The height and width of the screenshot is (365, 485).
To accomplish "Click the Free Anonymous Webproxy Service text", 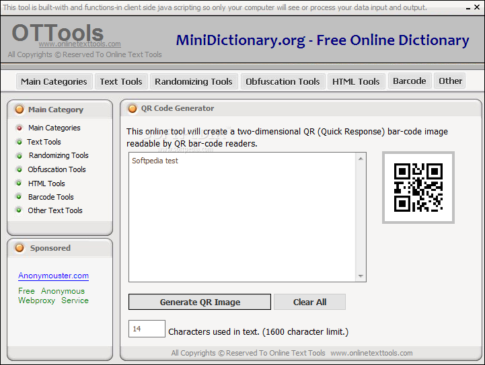I will point(53,296).
